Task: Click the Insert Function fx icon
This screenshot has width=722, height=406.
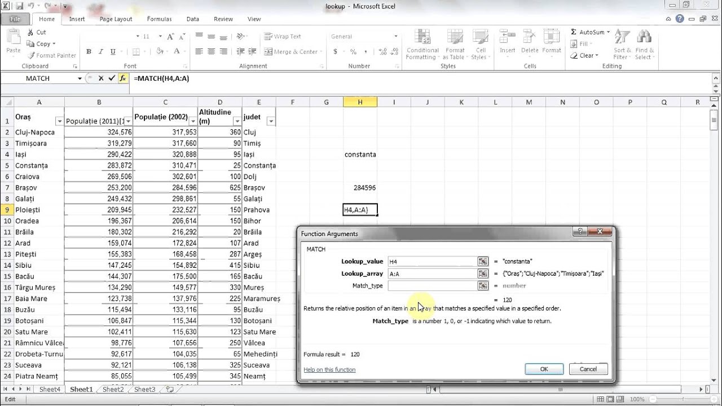Action: click(123, 78)
